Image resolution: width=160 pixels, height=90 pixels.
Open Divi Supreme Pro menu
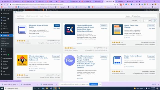7,58
